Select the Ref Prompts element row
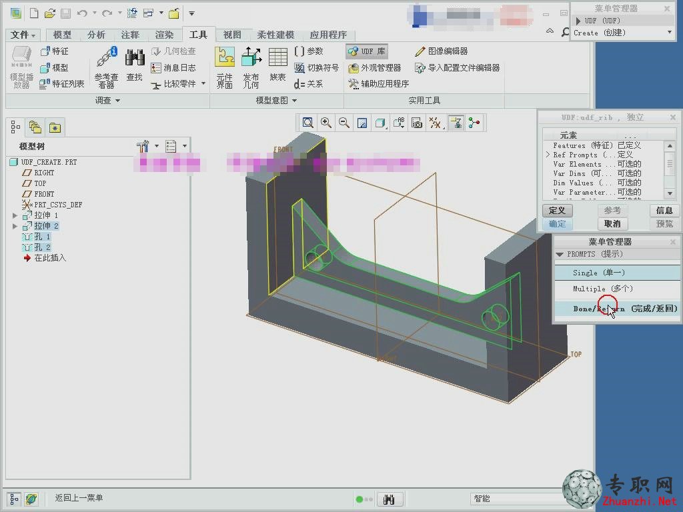Image resolution: width=683 pixels, height=512 pixels. [x=603, y=155]
